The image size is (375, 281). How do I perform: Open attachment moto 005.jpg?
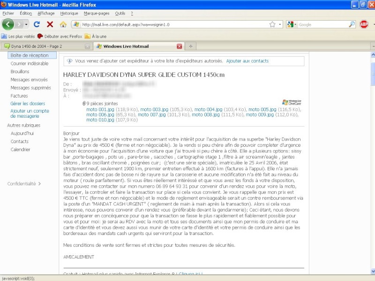point(262,109)
